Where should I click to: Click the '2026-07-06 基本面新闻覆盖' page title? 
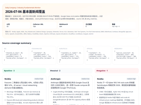coord(25,12)
